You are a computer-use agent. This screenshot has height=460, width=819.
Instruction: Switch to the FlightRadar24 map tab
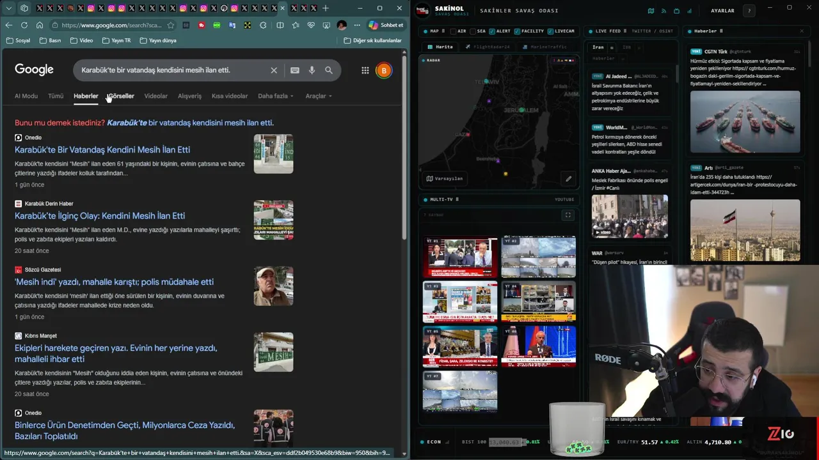tap(488, 47)
